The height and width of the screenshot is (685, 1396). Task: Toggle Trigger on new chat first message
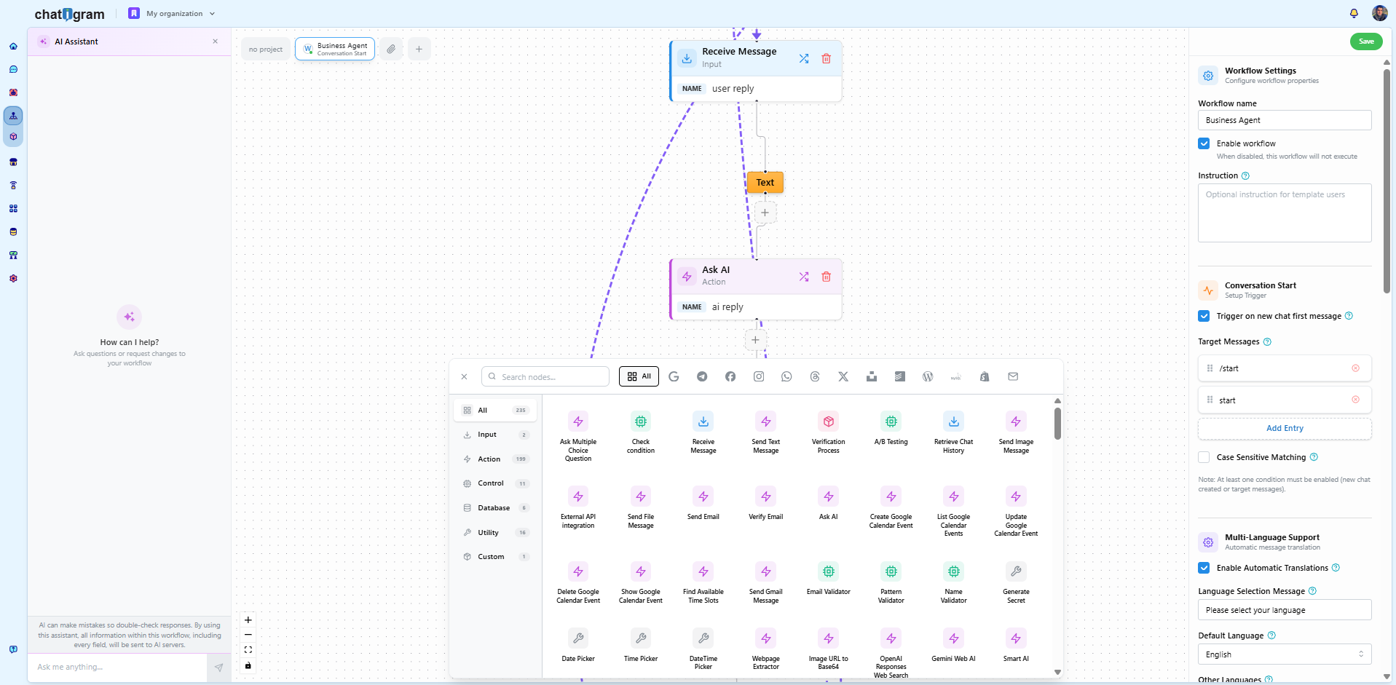pos(1204,316)
